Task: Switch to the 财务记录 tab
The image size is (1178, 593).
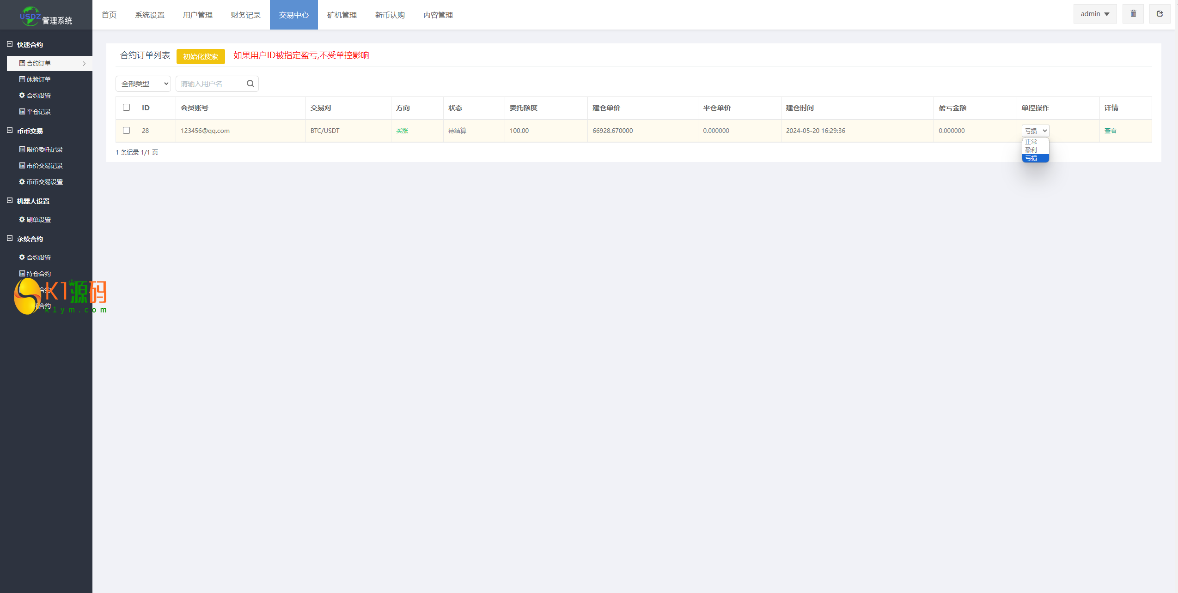Action: [x=245, y=15]
